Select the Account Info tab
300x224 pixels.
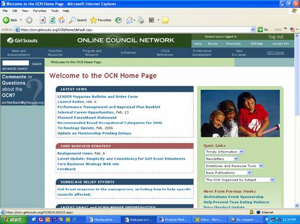280,44
